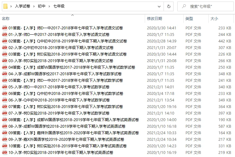Click the 587 KB size cell

(x=225, y=126)
